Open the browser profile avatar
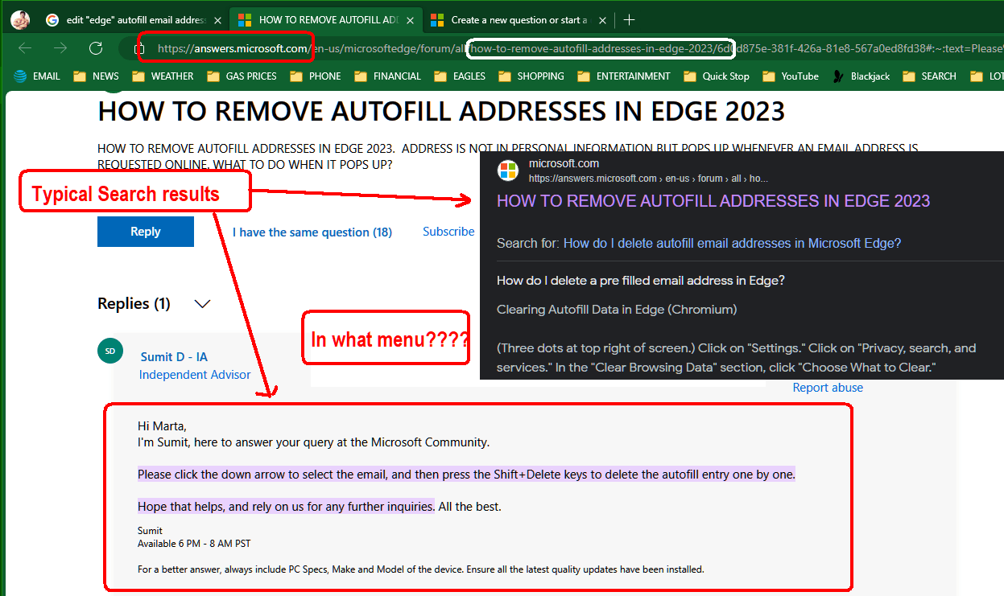This screenshot has width=1004, height=596. (20, 19)
